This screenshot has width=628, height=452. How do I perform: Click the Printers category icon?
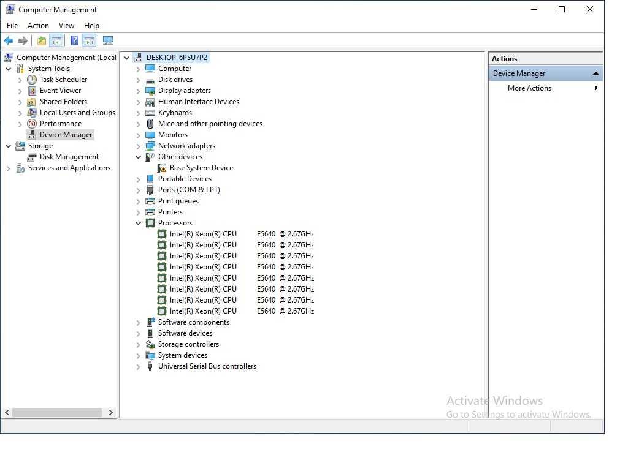[x=150, y=212]
